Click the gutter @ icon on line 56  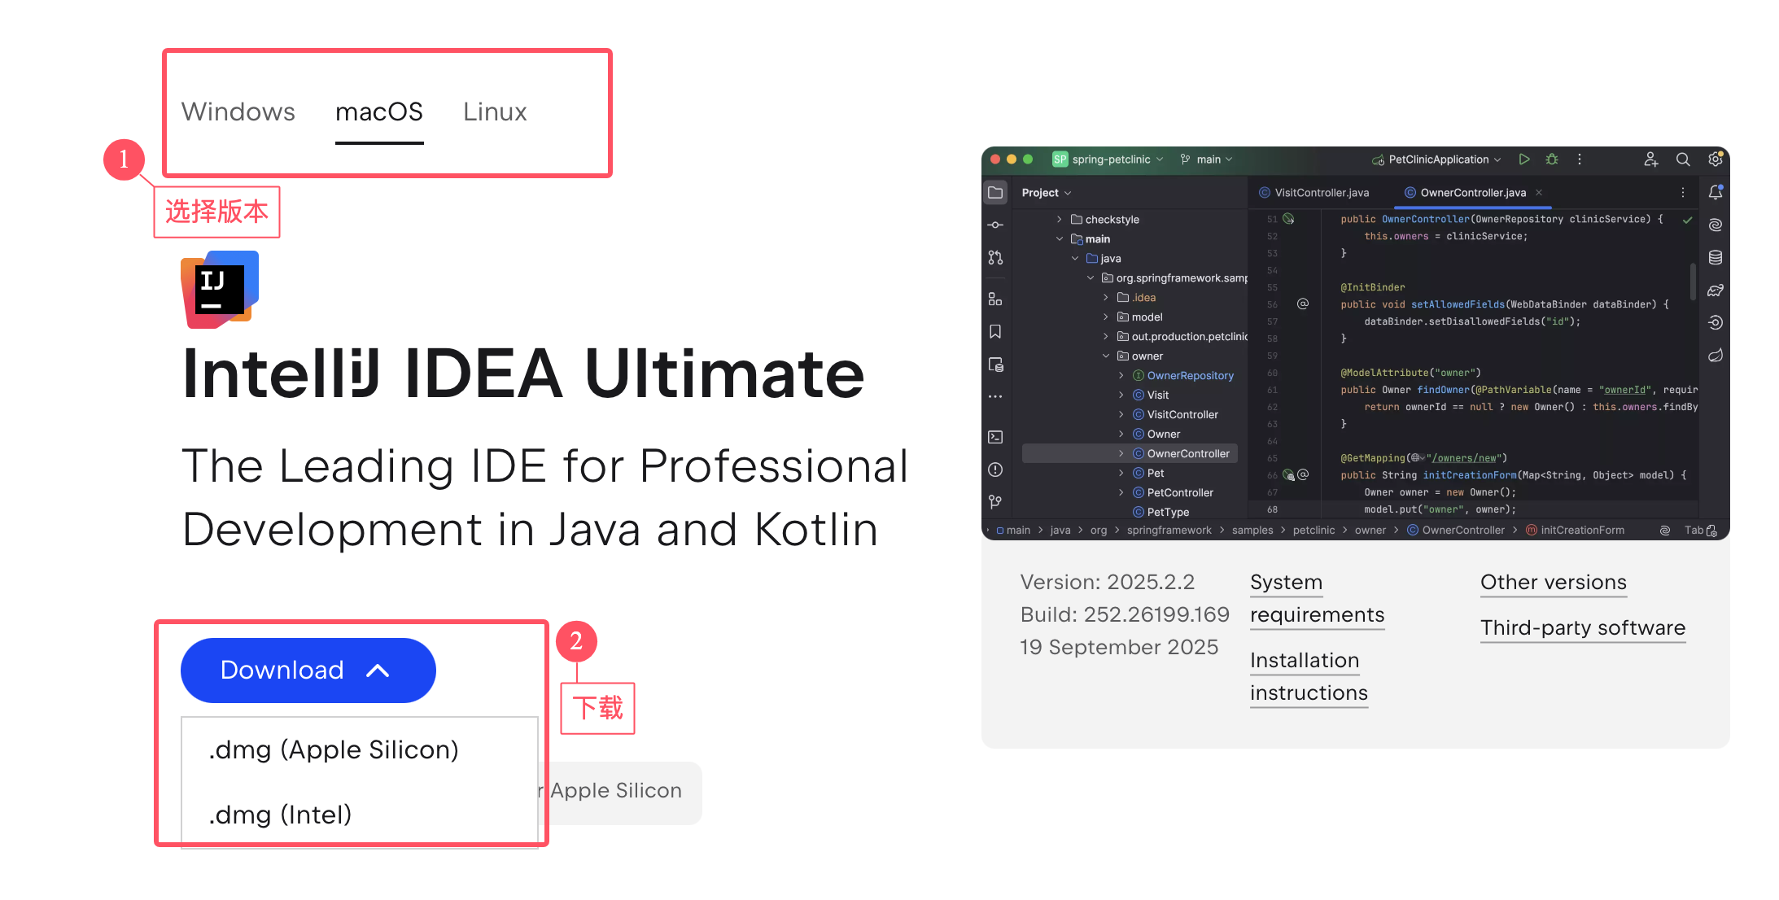[1303, 304]
